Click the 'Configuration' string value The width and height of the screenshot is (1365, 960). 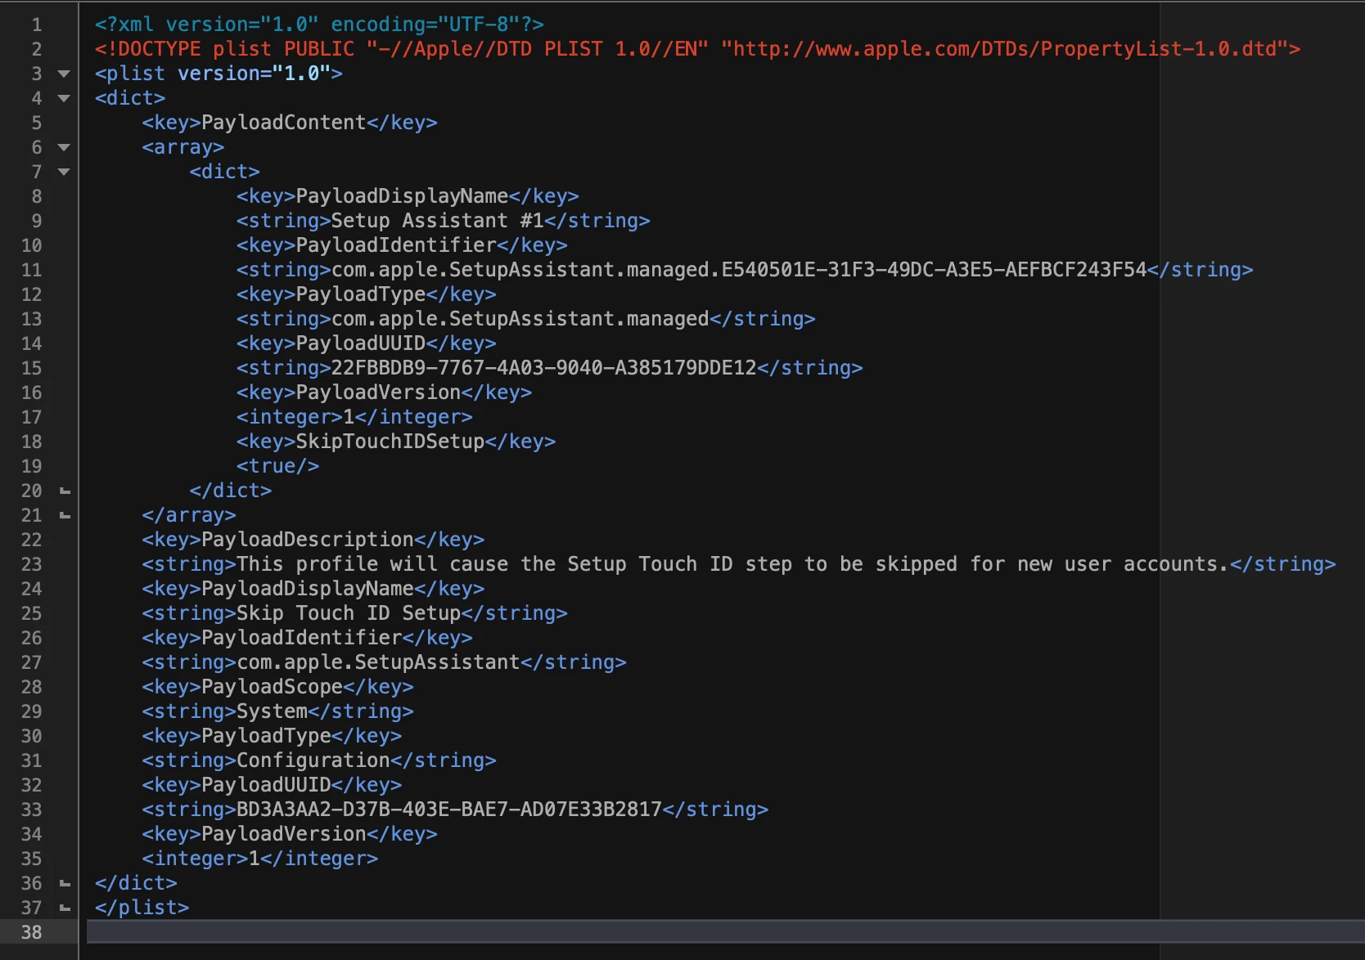[313, 760]
